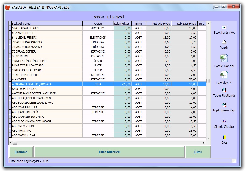Select the ABC ÇAM SUYU 2 LİK row
The image size is (246, 171).
[107, 112]
